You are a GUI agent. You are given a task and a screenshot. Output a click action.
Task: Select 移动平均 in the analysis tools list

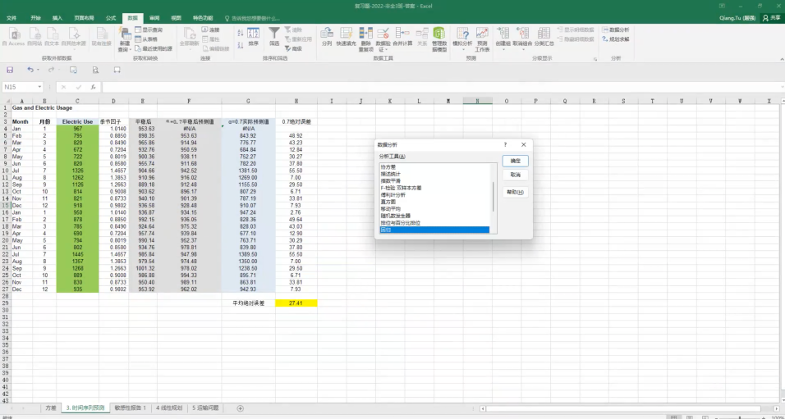coord(389,209)
